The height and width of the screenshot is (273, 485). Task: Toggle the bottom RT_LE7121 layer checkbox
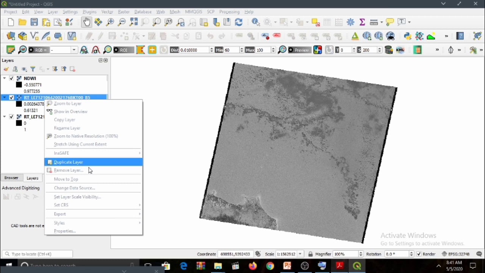(11, 117)
